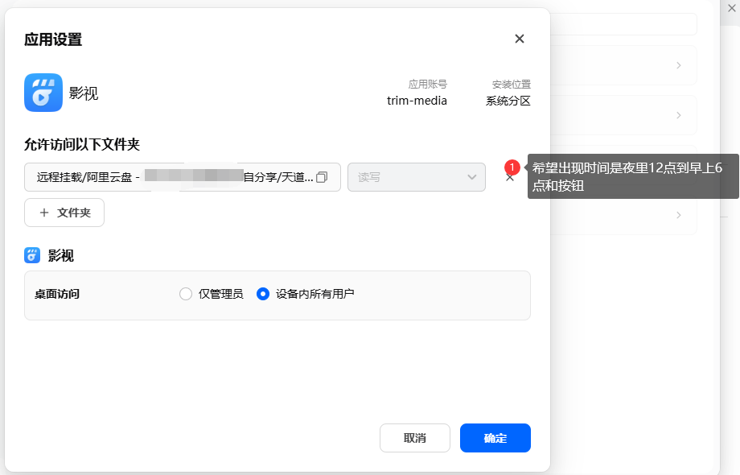The image size is (740, 475).
Task: Open the 读写 permission dropdown
Action: [417, 177]
